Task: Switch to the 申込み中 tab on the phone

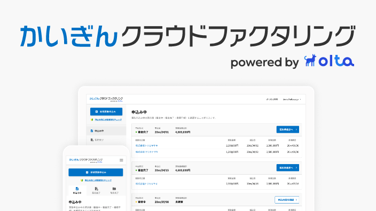Action: [x=77, y=191]
